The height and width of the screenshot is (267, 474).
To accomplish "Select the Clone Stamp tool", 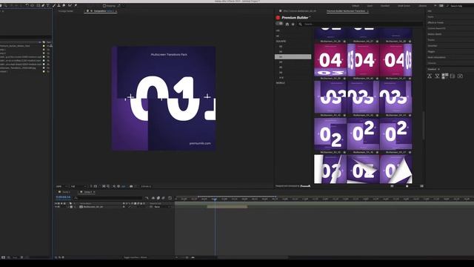I will 59,6.
